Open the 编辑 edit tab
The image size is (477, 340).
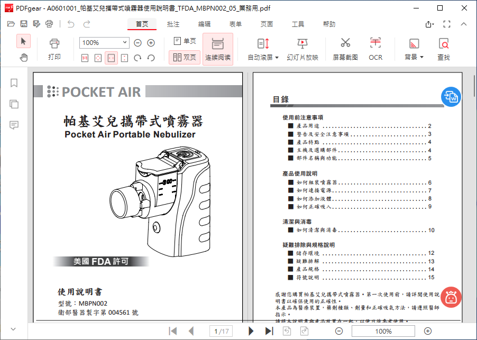tap(204, 24)
